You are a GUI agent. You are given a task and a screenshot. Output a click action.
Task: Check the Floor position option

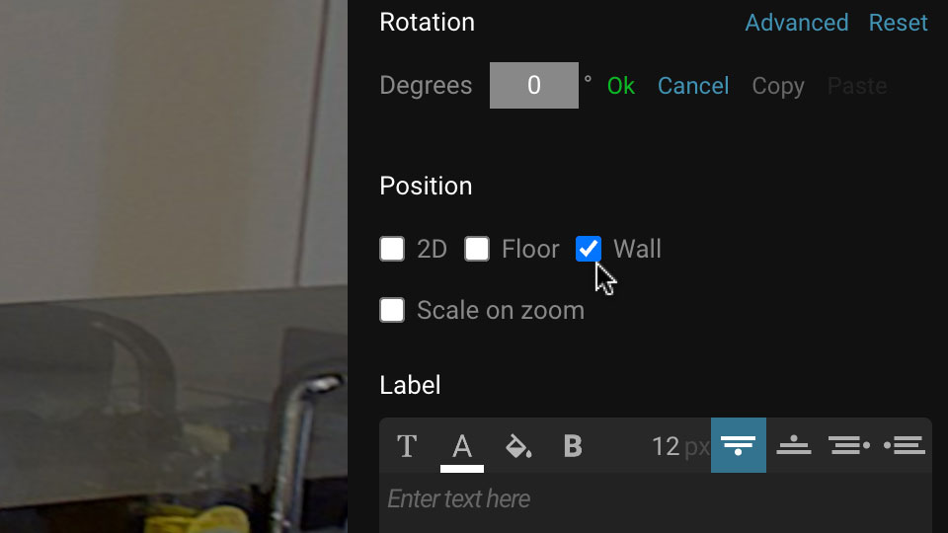tap(476, 249)
